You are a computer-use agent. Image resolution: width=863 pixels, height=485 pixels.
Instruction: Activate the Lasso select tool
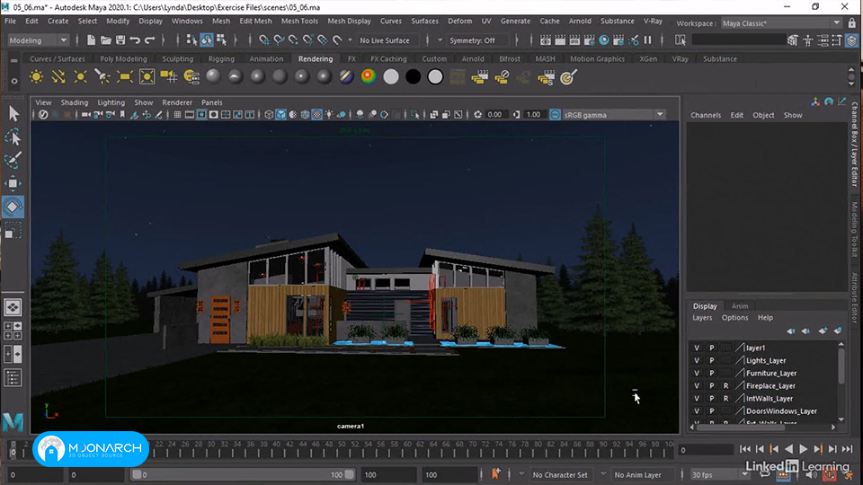point(13,137)
